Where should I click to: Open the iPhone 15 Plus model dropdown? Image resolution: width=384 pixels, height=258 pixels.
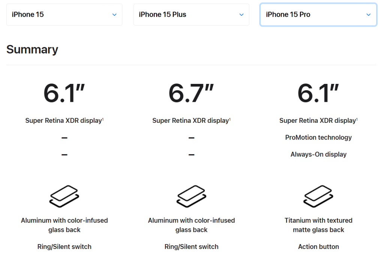point(191,14)
